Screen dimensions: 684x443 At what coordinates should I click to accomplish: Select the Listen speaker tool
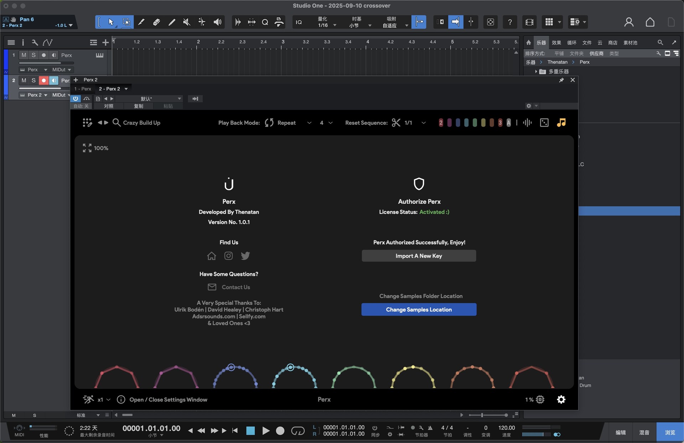[x=217, y=22]
